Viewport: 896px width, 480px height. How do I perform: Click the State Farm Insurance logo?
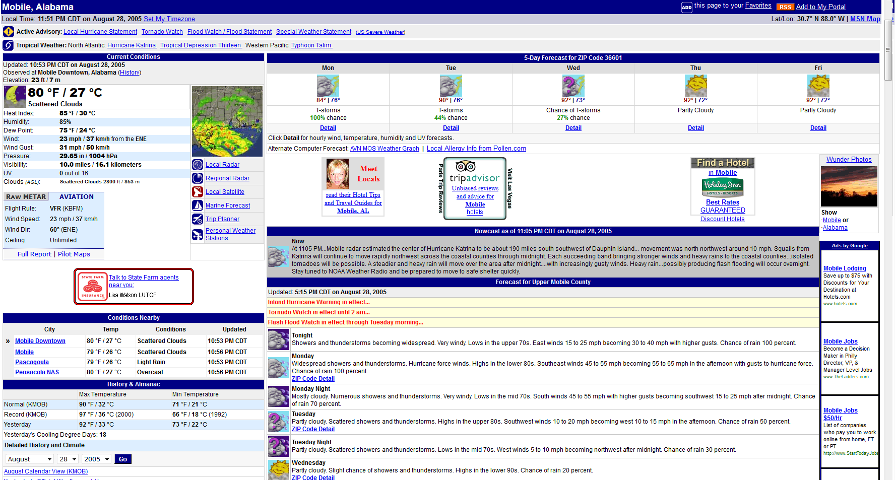(92, 287)
